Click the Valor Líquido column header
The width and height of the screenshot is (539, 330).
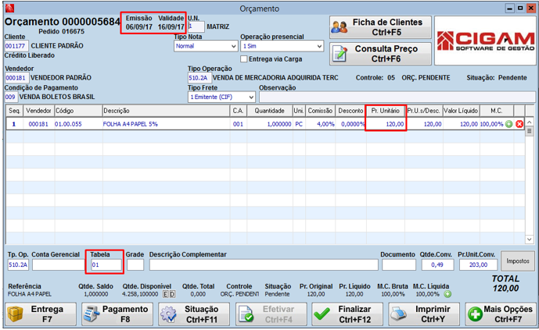click(x=461, y=111)
